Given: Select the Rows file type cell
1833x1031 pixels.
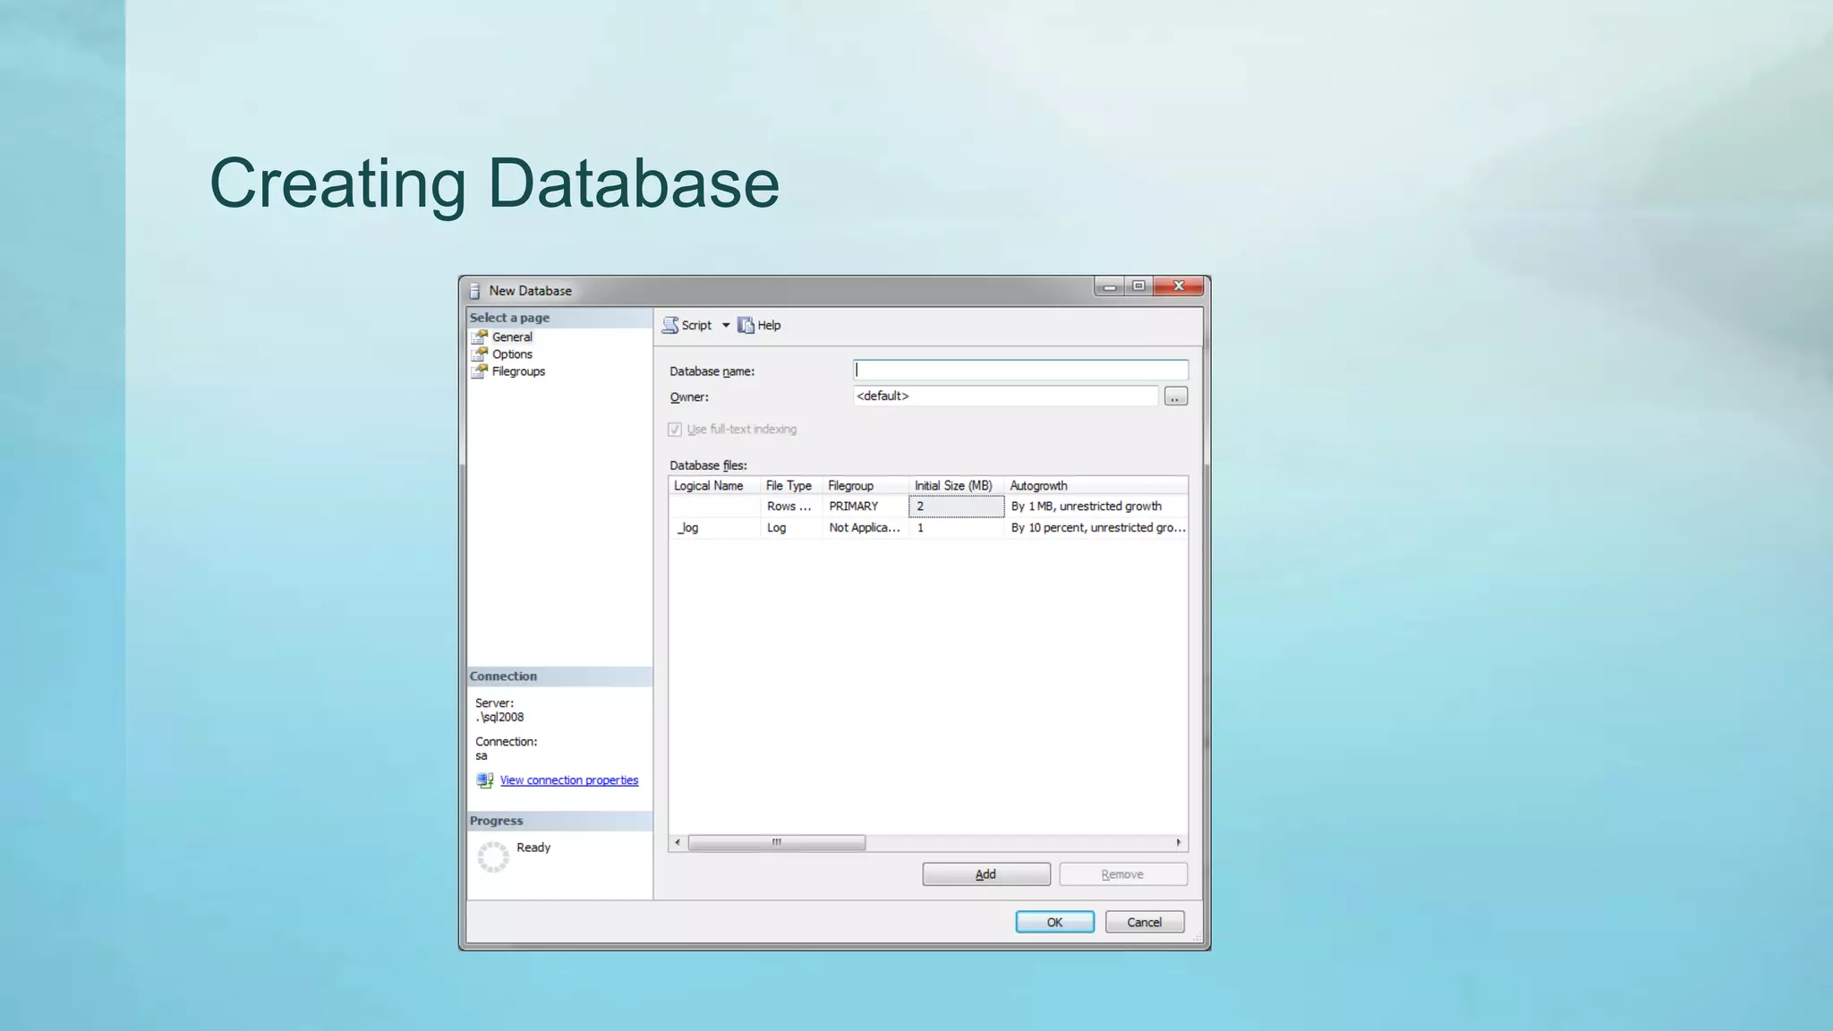Looking at the screenshot, I should (x=791, y=507).
